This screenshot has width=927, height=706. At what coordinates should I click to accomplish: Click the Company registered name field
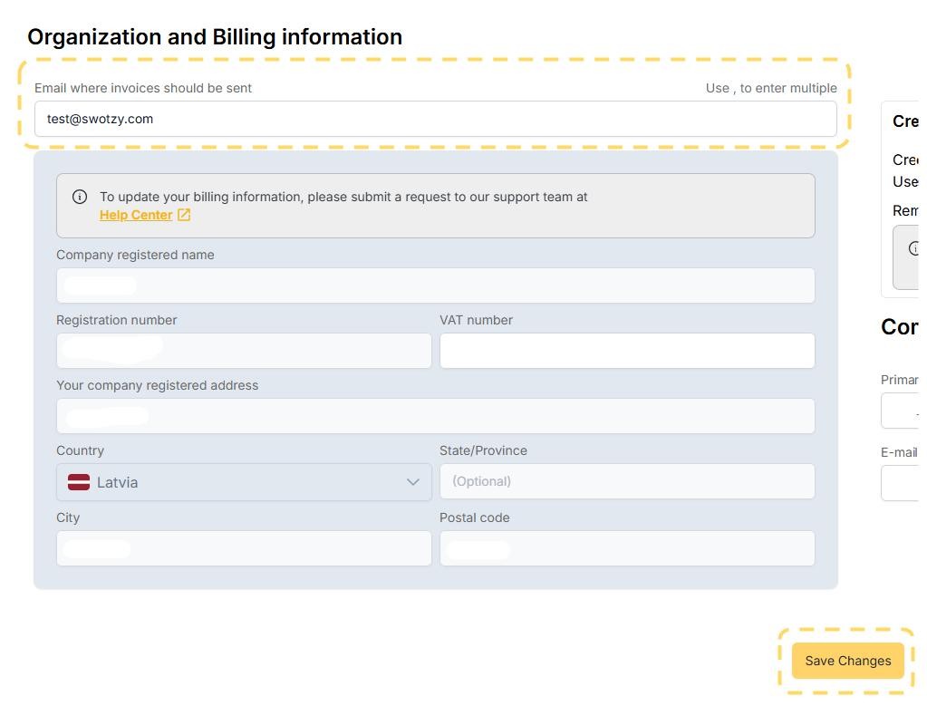[435, 285]
